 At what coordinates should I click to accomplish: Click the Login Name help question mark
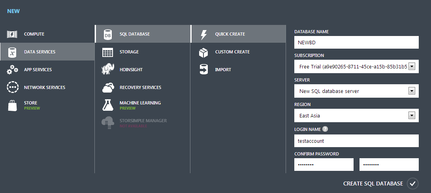pos(325,129)
